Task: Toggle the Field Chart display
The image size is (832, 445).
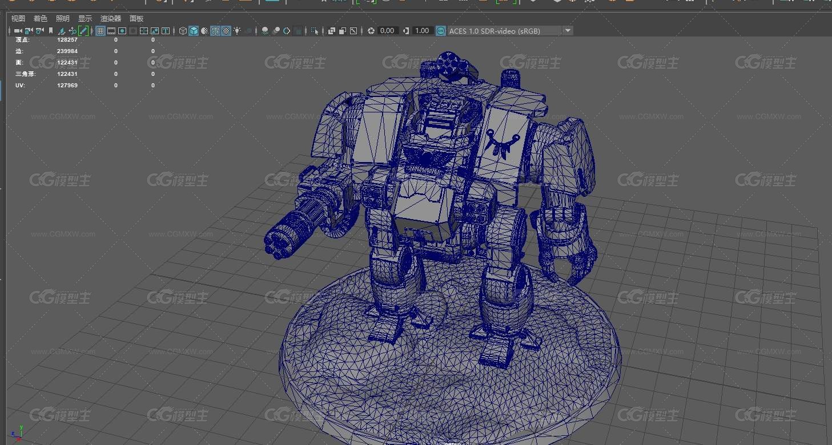Action: click(x=143, y=31)
